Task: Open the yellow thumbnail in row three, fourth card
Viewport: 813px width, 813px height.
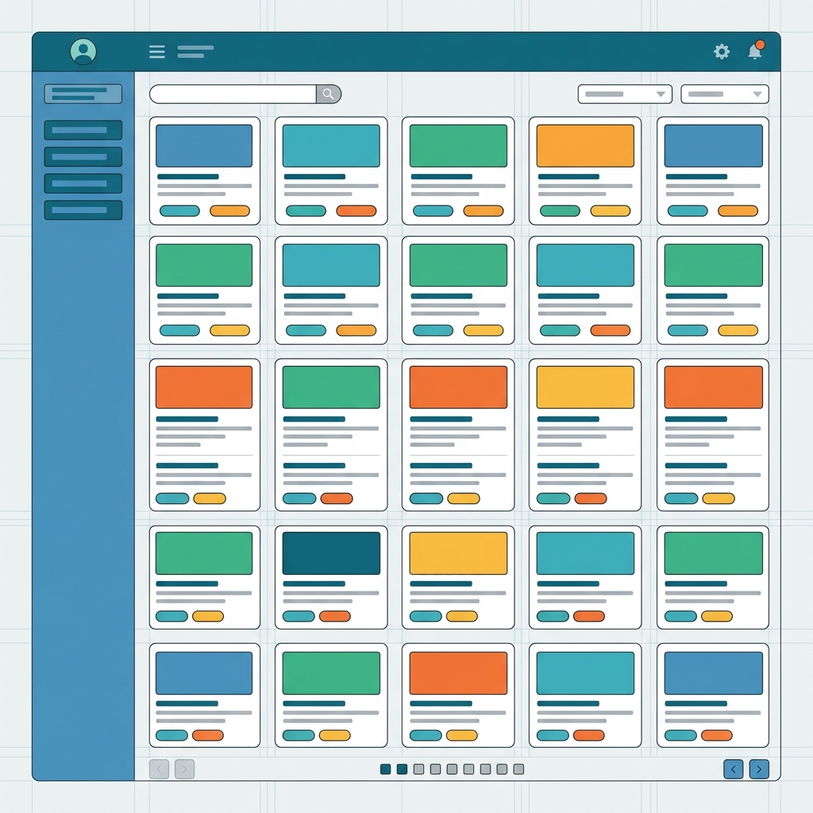Action: pyautogui.click(x=585, y=387)
